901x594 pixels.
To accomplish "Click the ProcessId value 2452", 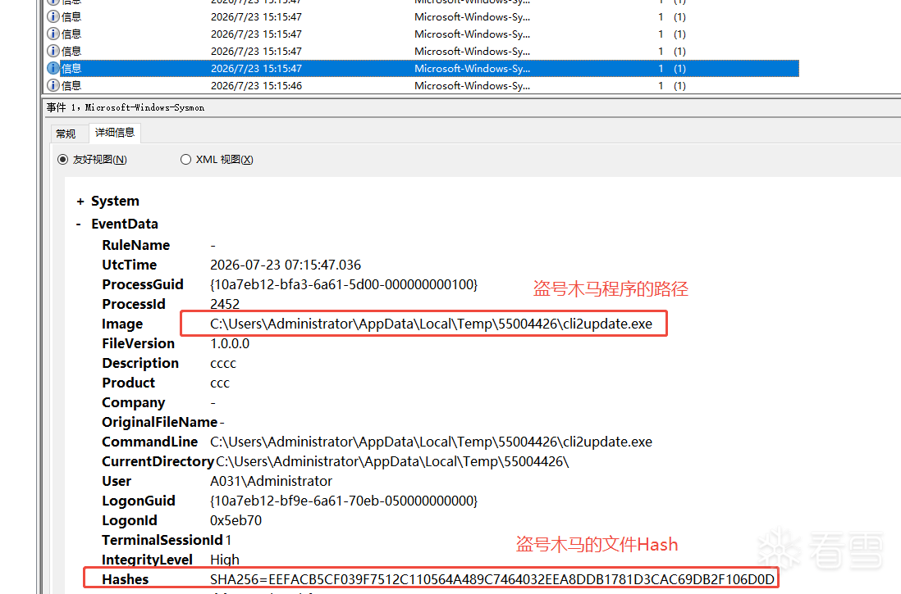I will 225,304.
